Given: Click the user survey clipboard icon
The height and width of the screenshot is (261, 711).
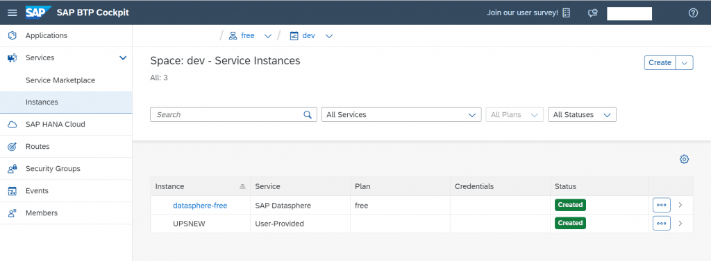Looking at the screenshot, I should [x=566, y=12].
